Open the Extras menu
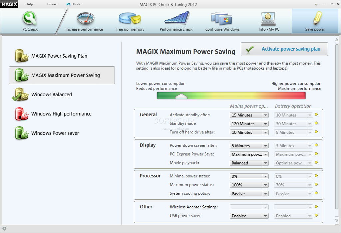Viewport: 341px width, 233px height. (x=52, y=4)
